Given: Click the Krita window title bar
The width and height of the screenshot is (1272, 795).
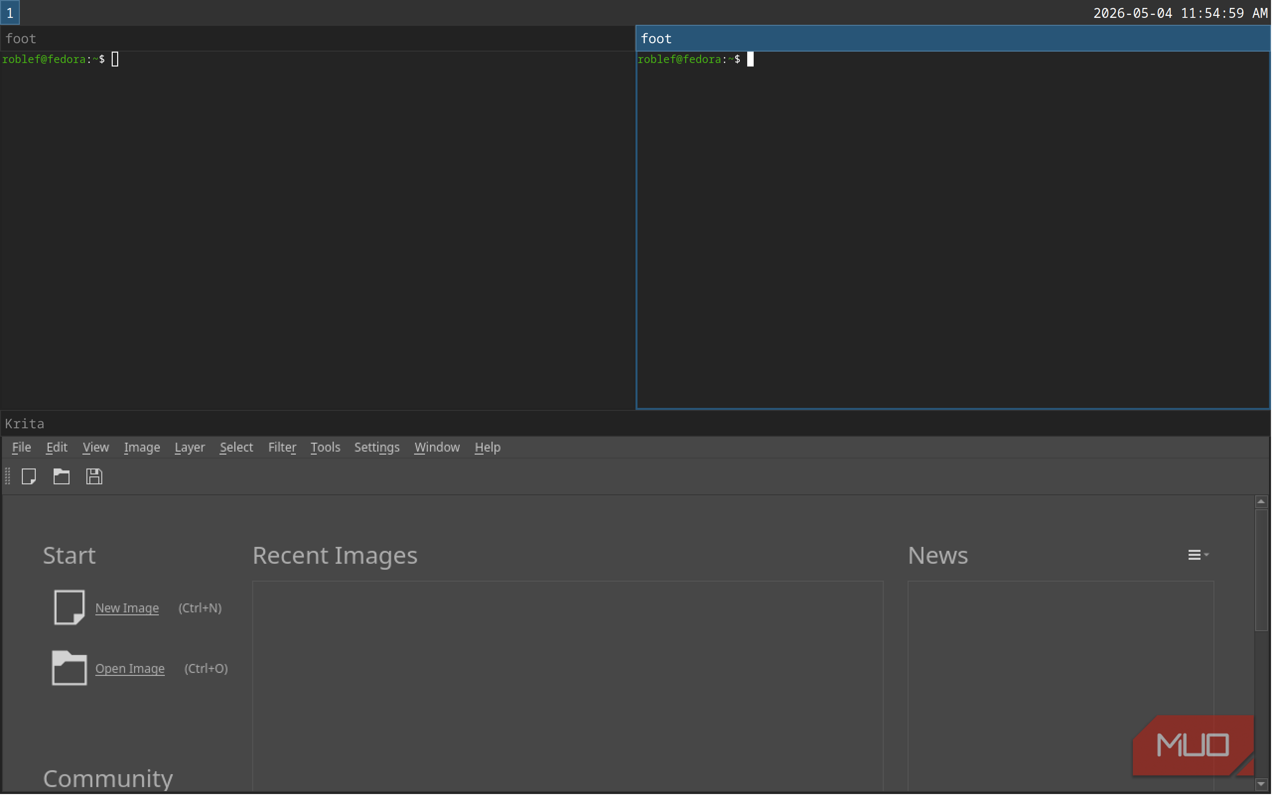Looking at the screenshot, I should [x=636, y=424].
